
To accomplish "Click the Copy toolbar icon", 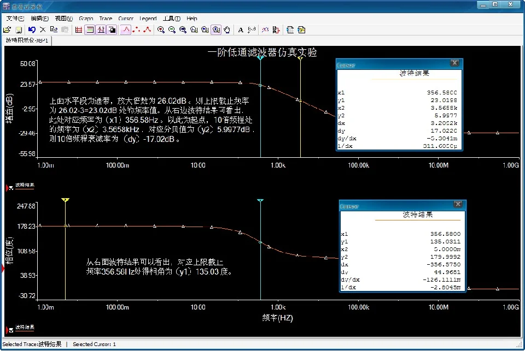I will pos(54,30).
